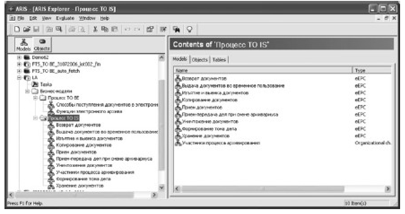Click the Print toolbar icon
The height and width of the screenshot is (214, 405).
[x=72, y=29]
